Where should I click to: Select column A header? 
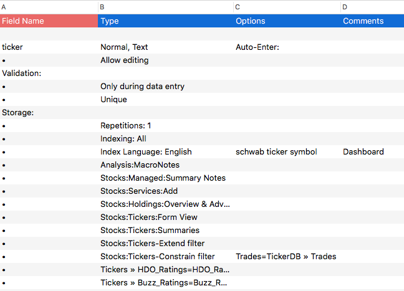click(49, 7)
